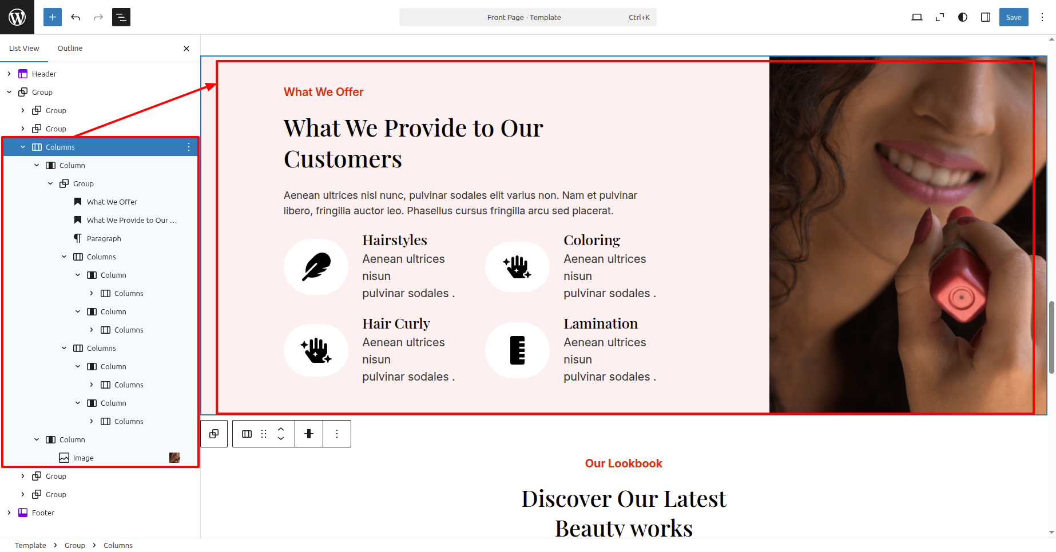The height and width of the screenshot is (552, 1056).
Task: Toggle the settings sidebar panel icon
Action: [x=986, y=17]
